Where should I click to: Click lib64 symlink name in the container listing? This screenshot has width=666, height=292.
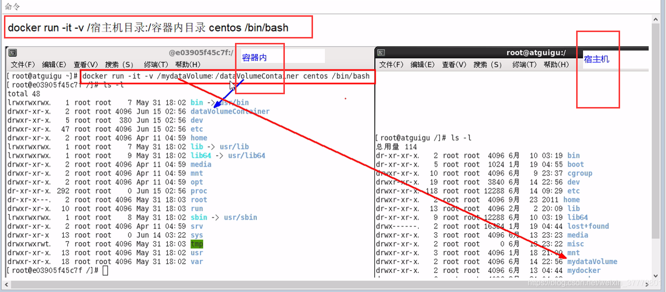point(200,155)
